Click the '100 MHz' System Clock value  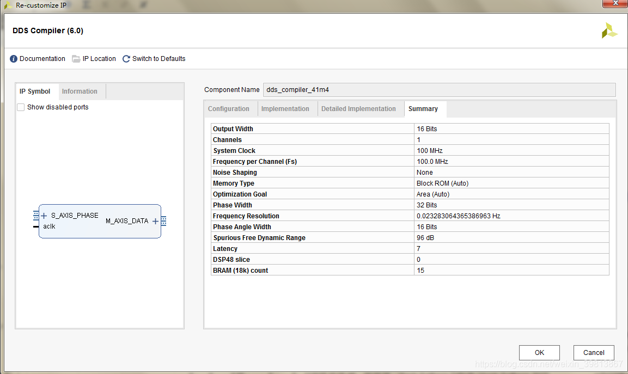430,151
